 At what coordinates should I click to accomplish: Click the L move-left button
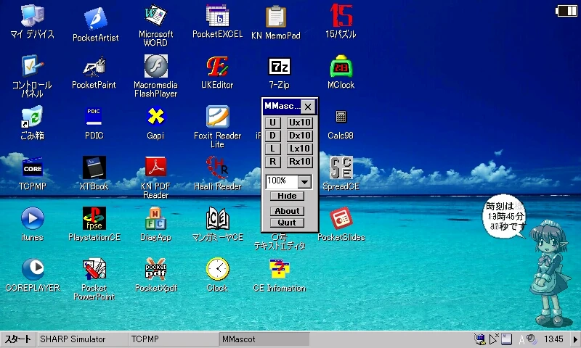(x=273, y=149)
